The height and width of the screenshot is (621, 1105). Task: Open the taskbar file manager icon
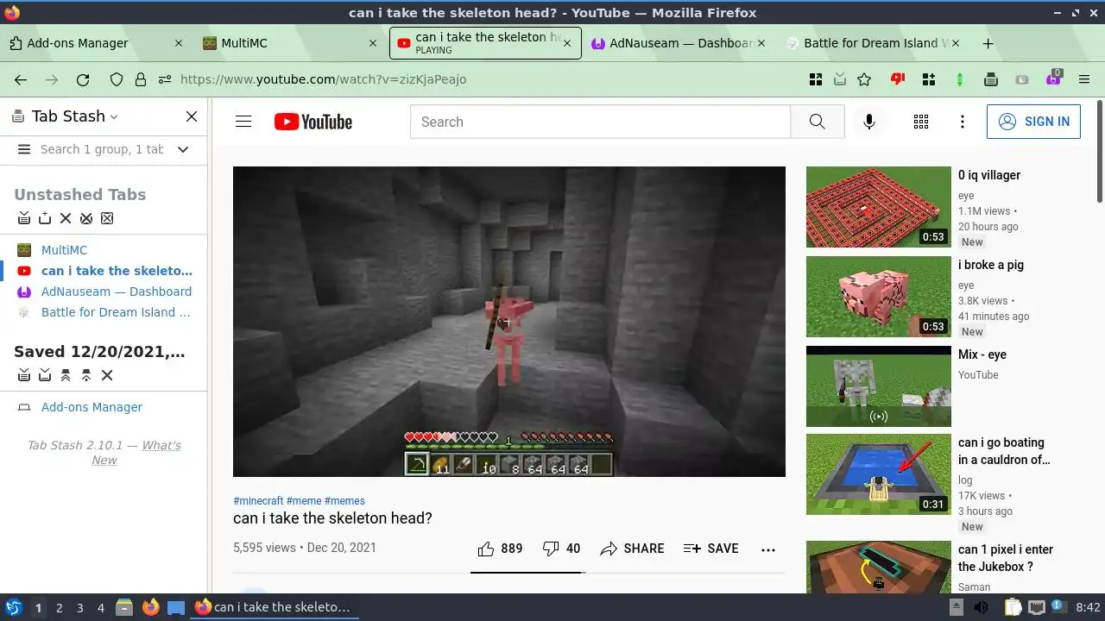pyautogui.click(x=124, y=607)
